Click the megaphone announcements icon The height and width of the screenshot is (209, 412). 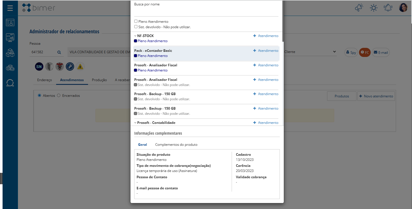coord(359,8)
